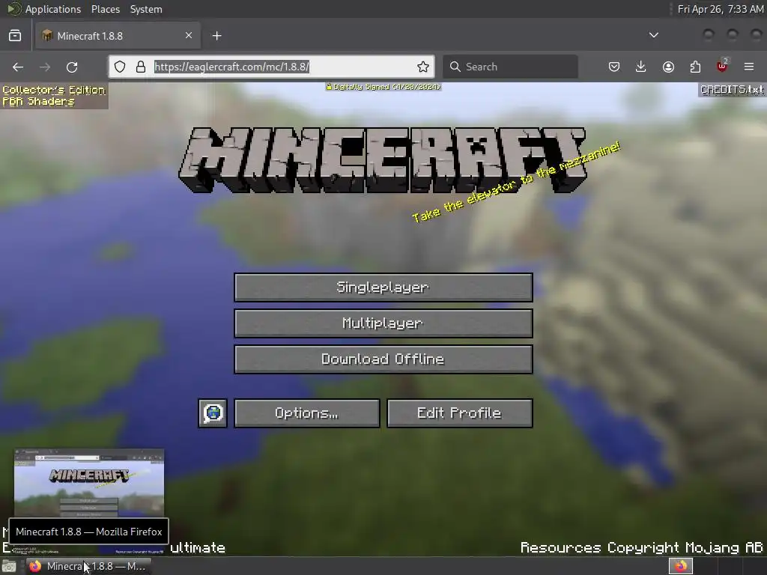Open the Firefox hamburger menu
Viewport: 767px width, 575px height.
click(x=749, y=67)
